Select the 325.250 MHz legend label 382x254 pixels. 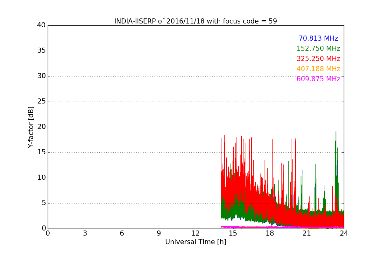click(318, 59)
